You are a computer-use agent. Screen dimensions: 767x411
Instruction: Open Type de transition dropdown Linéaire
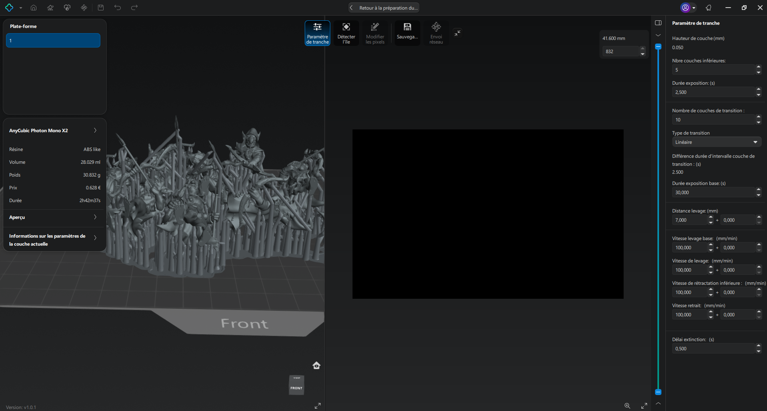(x=716, y=142)
